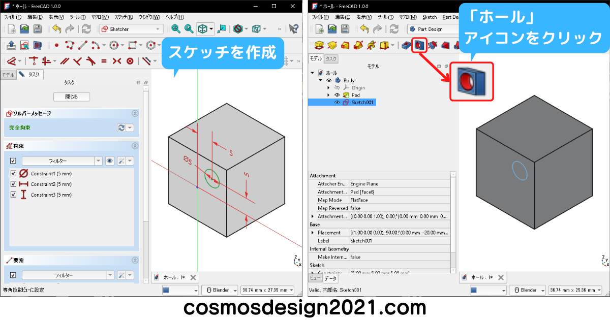This screenshot has width=610, height=320.
Task: Apply Dimension constraint tool
Action: pyautogui.click(x=11, y=61)
